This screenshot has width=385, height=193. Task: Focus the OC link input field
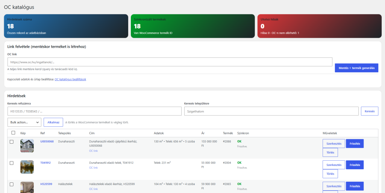(170, 62)
